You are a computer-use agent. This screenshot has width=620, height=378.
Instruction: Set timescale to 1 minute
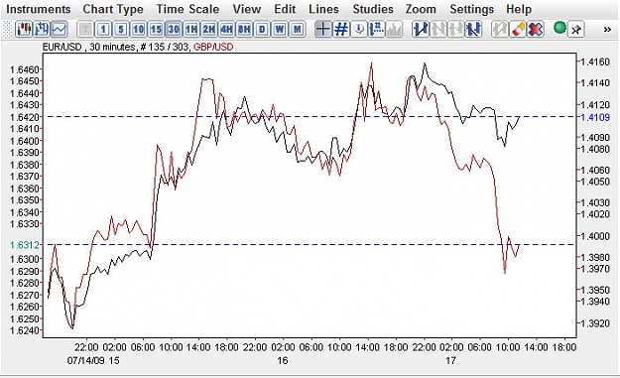click(x=103, y=29)
